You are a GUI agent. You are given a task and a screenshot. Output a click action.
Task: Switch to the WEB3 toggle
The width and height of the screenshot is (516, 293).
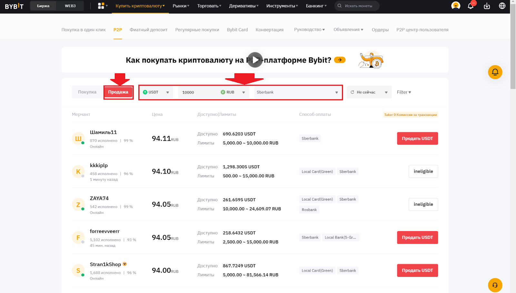tap(70, 6)
